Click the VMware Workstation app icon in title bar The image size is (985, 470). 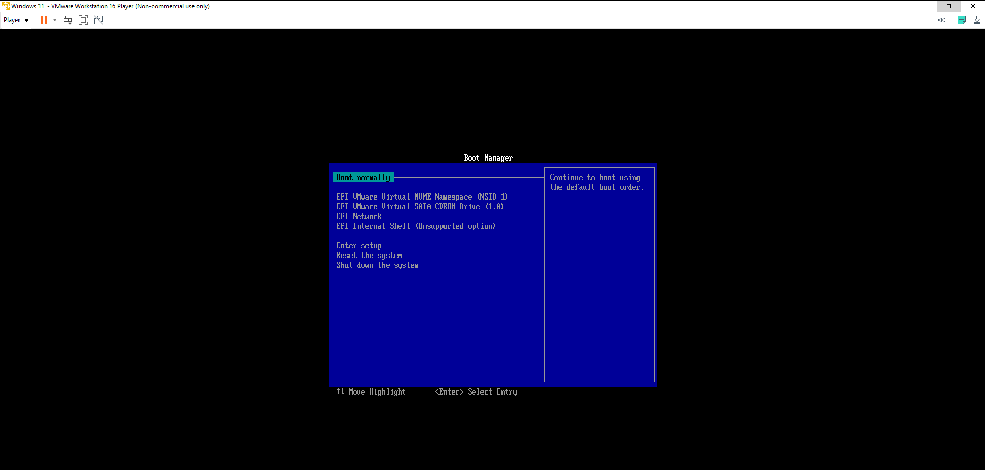pyautogui.click(x=6, y=6)
